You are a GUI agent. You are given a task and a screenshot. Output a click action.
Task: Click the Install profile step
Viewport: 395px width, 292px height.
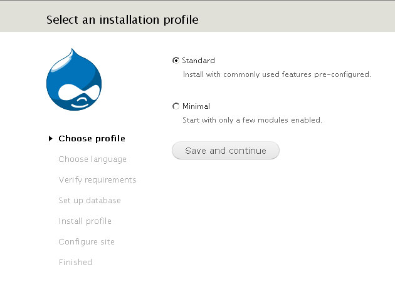point(85,221)
